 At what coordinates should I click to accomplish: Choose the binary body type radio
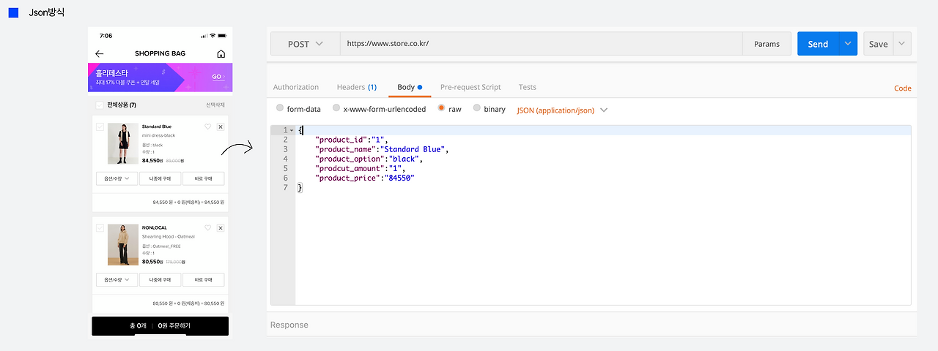pyautogui.click(x=477, y=108)
